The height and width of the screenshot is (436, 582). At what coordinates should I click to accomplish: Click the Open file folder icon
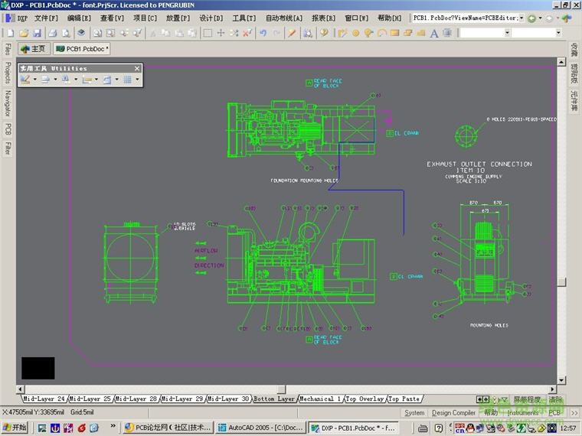[24, 33]
